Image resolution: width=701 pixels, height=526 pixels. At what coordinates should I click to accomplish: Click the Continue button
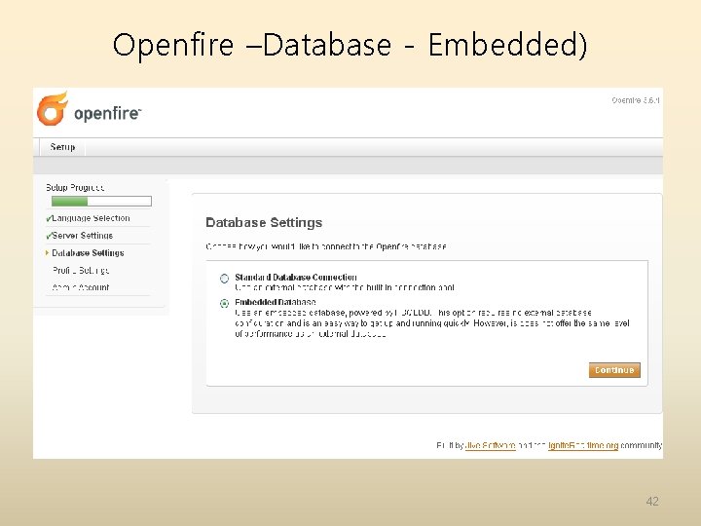click(614, 370)
